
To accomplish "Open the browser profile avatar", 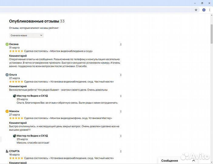I will point(204,10).
